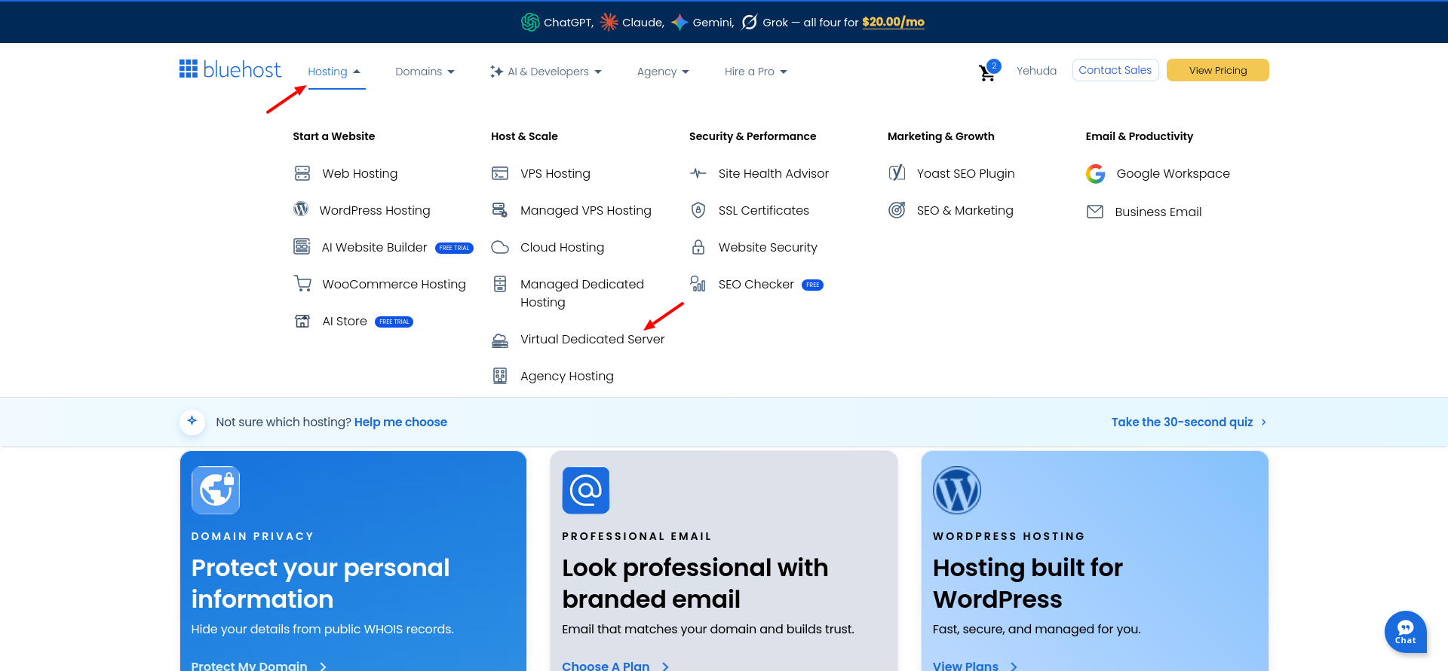
Task: Click the Site Health Advisor pulse icon
Action: 698,173
